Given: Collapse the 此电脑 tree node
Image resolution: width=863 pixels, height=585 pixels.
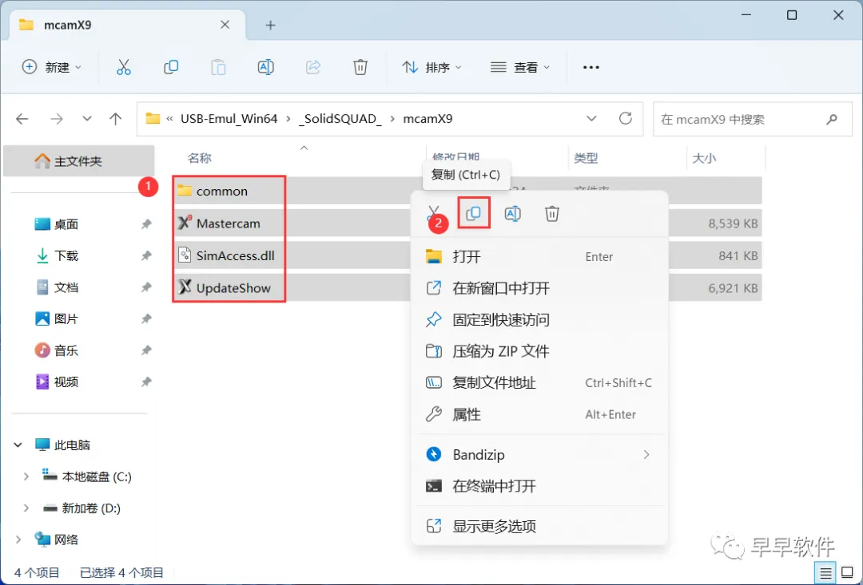Looking at the screenshot, I should pos(18,445).
